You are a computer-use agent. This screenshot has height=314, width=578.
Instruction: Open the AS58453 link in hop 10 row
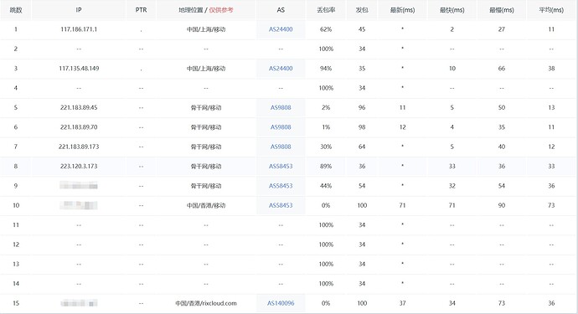281,205
